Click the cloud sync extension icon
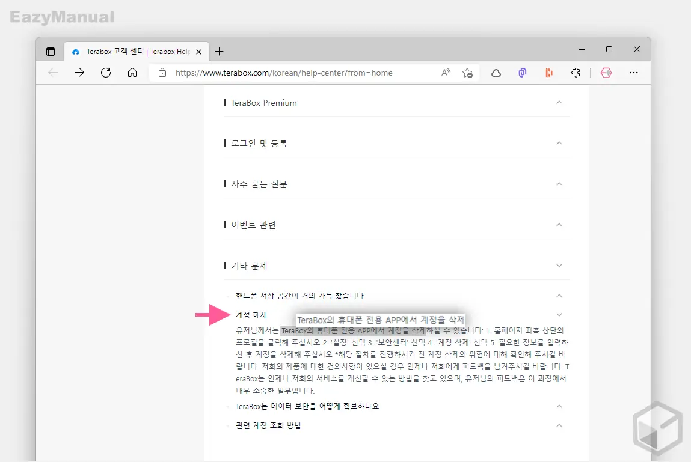The image size is (691, 462). point(496,73)
